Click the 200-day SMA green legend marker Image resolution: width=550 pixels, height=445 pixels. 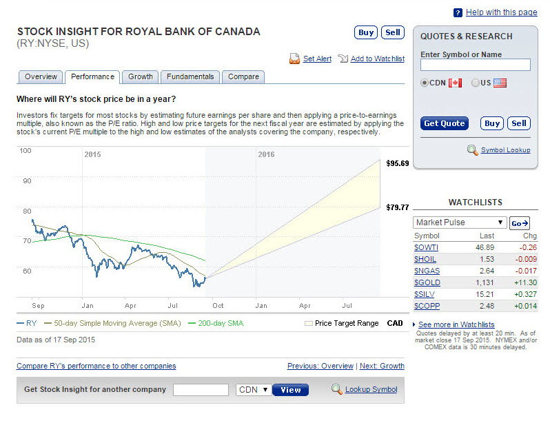pyautogui.click(x=192, y=323)
